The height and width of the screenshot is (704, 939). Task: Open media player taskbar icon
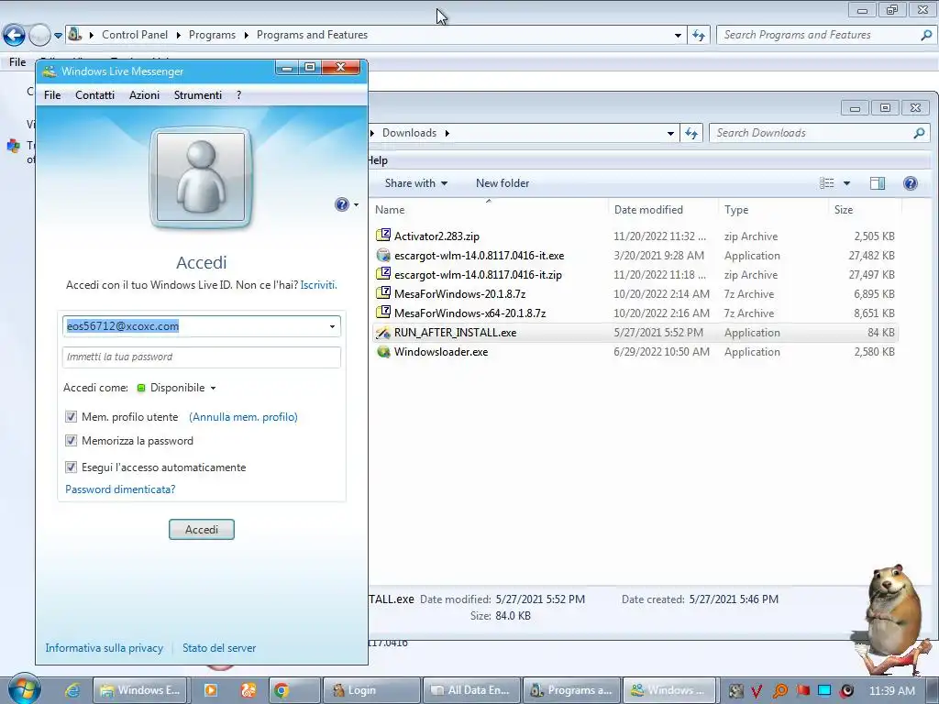[x=211, y=690]
